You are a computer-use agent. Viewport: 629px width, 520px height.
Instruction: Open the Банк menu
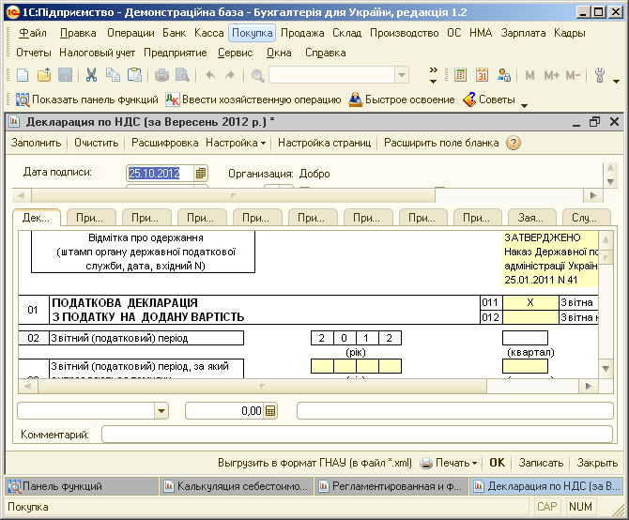(174, 33)
